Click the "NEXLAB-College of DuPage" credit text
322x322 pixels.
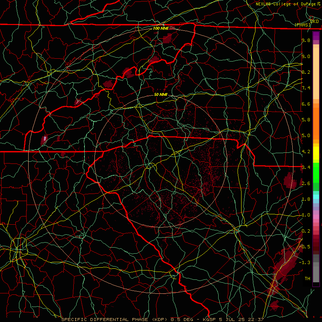tap(286, 4)
